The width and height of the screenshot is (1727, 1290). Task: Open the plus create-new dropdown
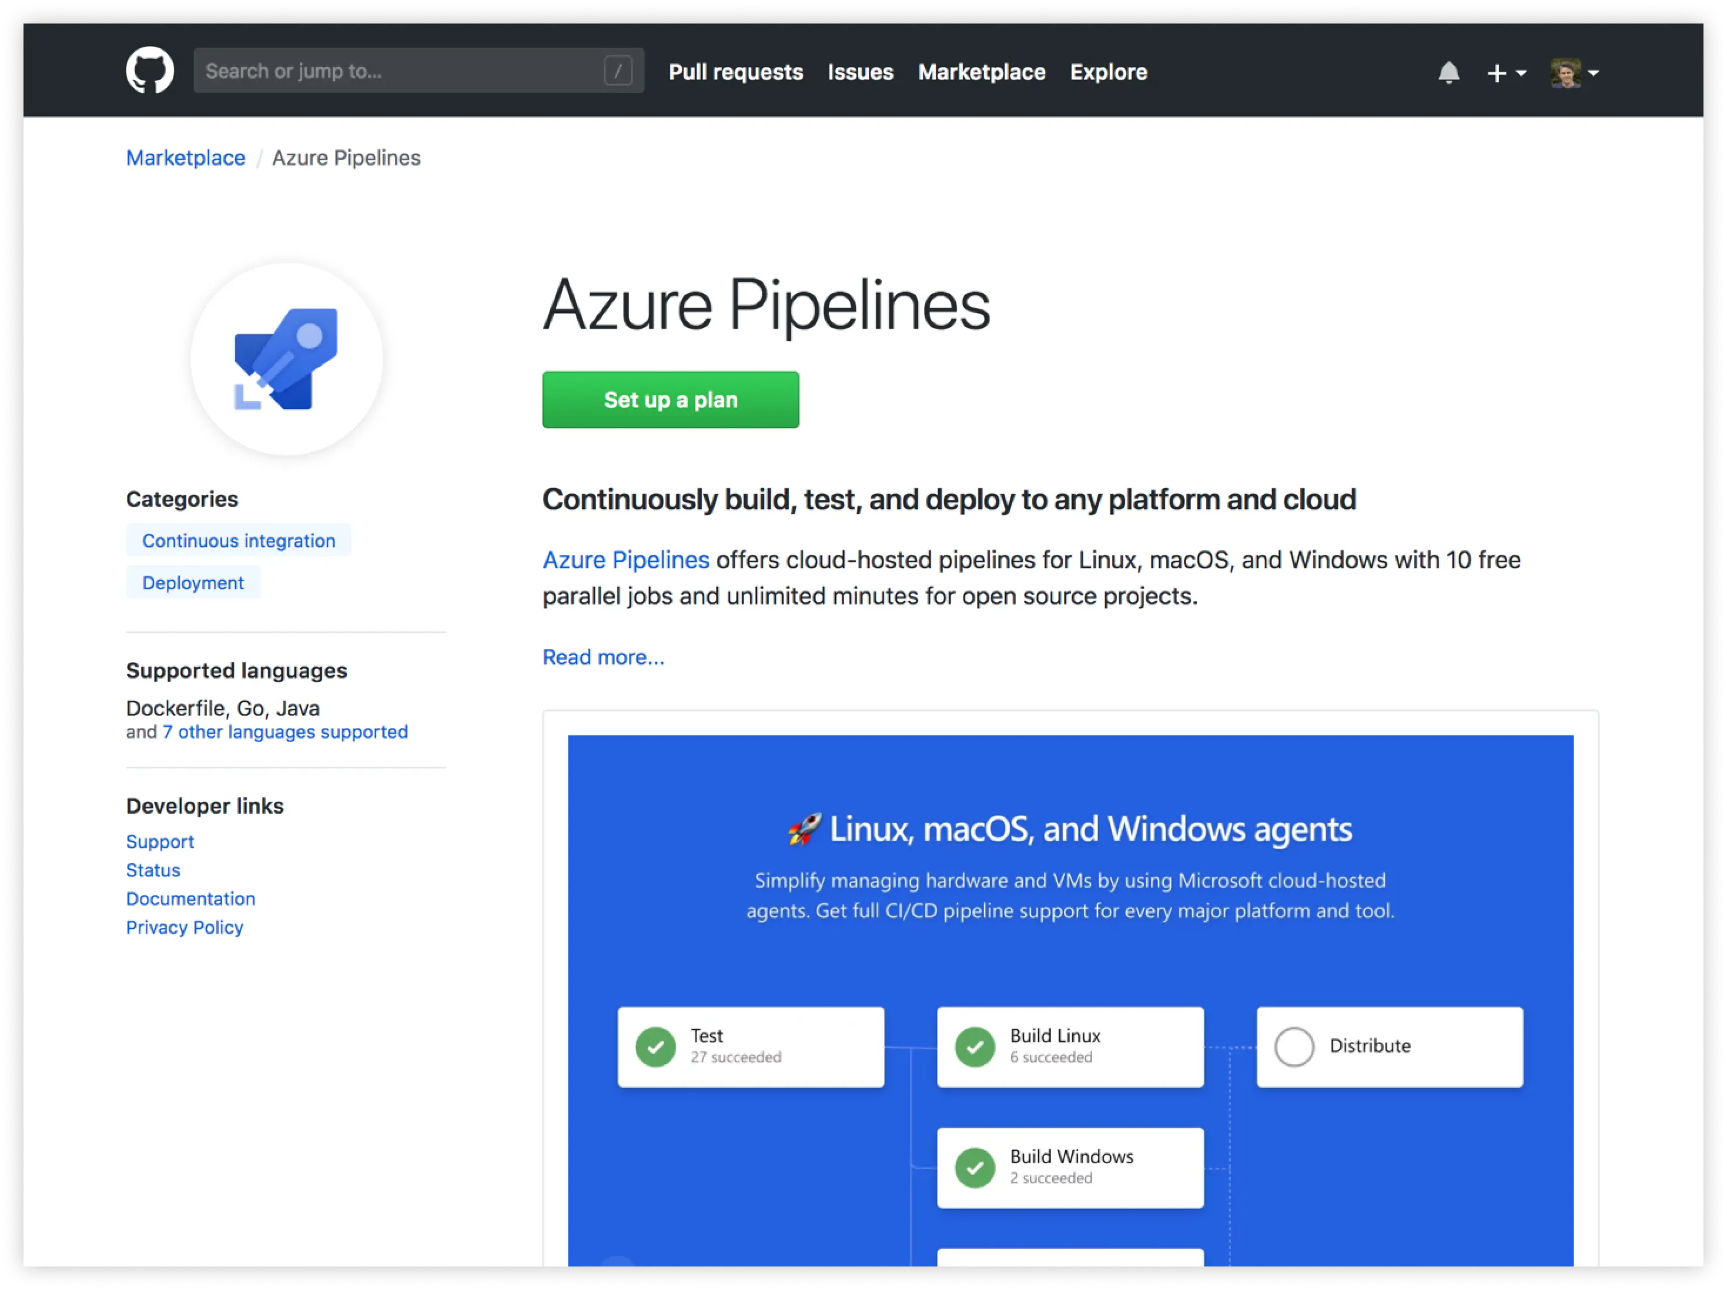[1505, 73]
